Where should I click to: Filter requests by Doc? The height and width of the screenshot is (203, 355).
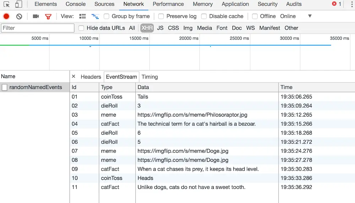click(x=237, y=28)
